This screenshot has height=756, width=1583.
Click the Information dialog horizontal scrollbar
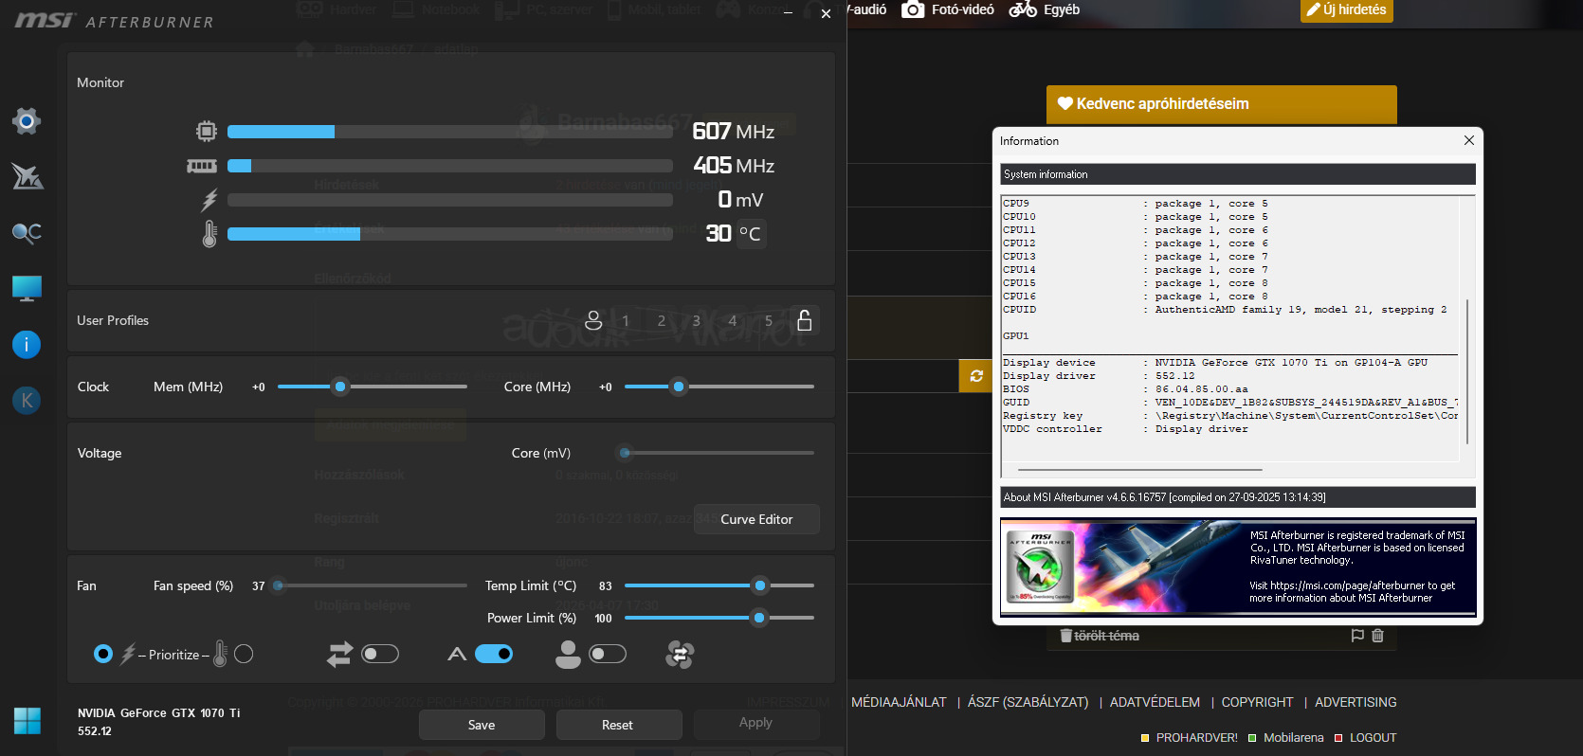point(1140,470)
